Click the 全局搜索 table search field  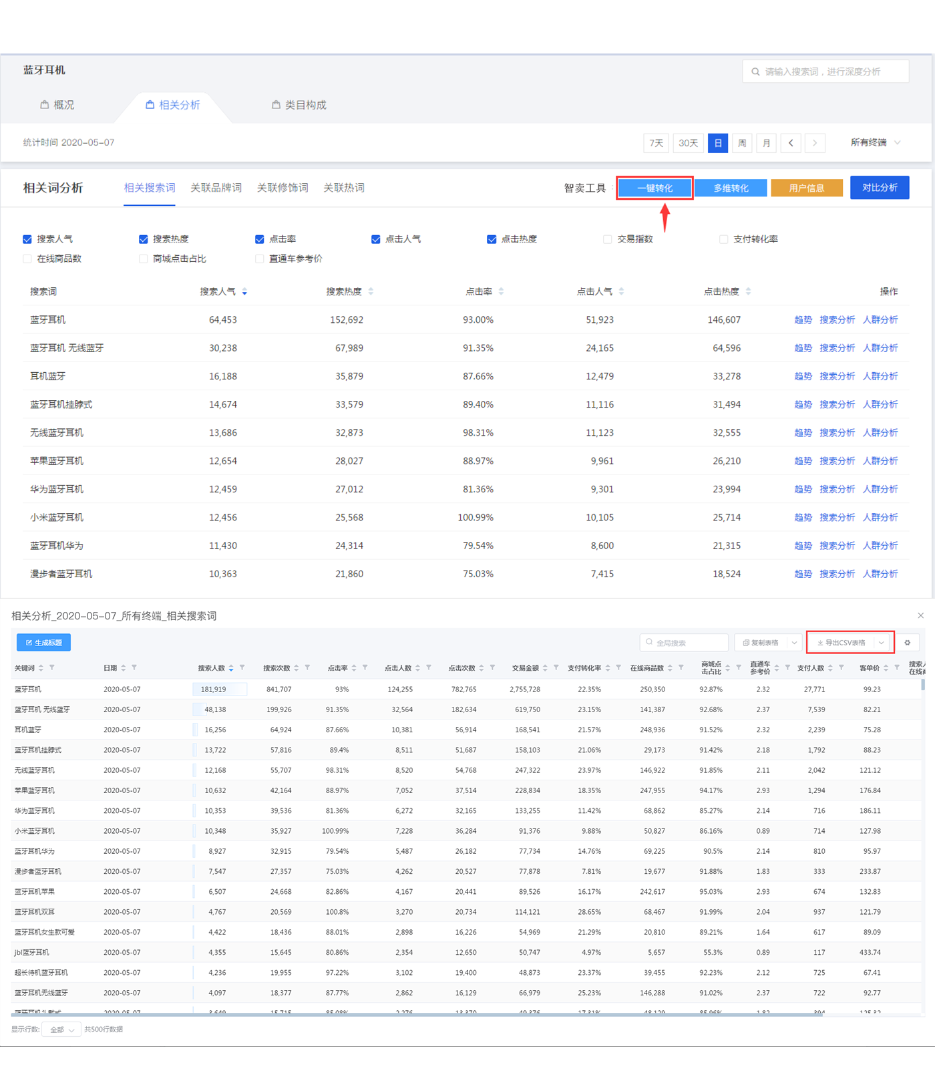[684, 643]
